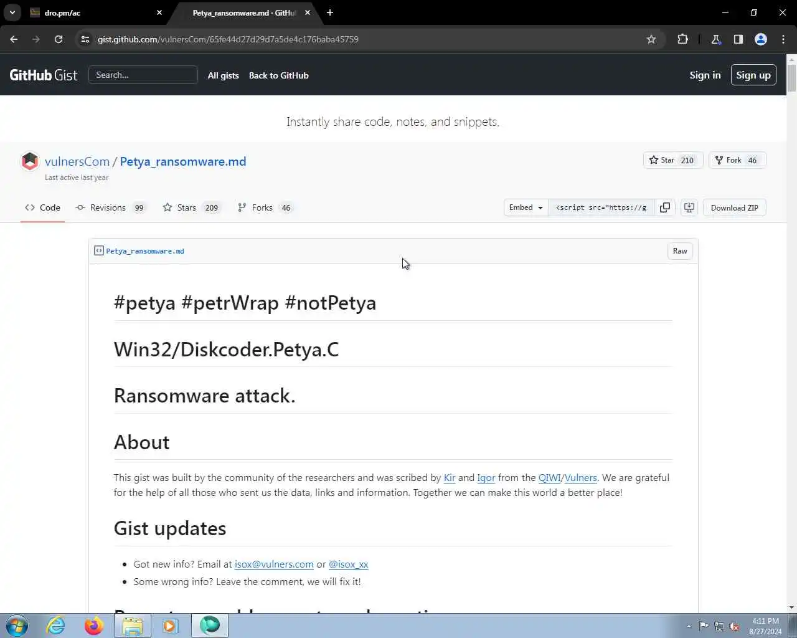Open a new tab with plus button
Image resolution: width=797 pixels, height=638 pixels.
point(330,12)
